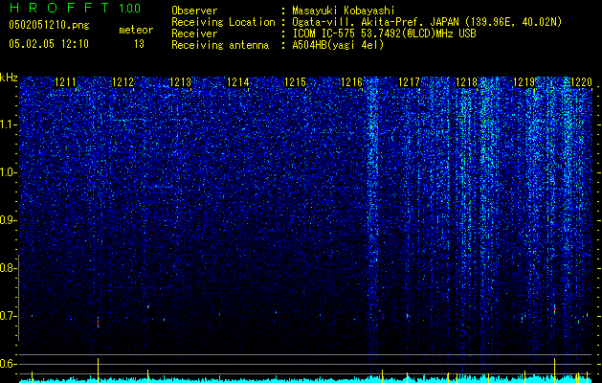Viewport: 602px width, 383px height.
Task: Click the Observer label
Action: click(x=194, y=11)
